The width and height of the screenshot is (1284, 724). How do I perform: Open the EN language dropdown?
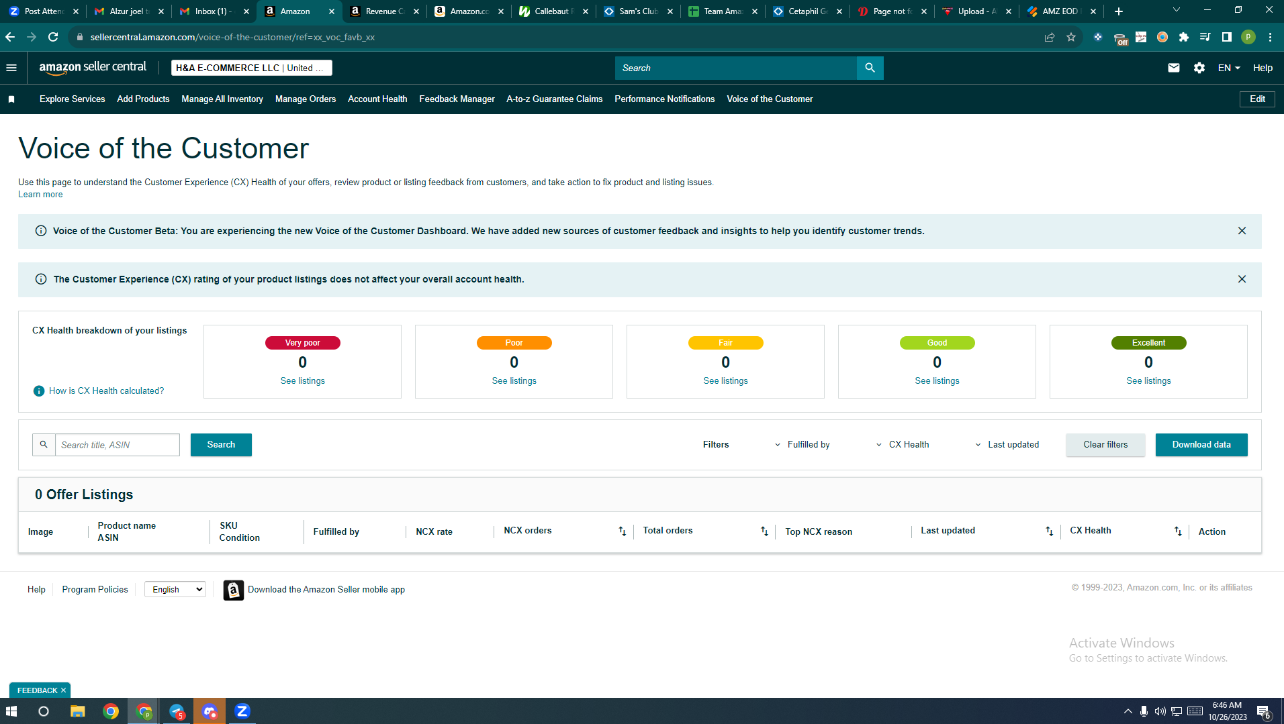[1229, 68]
